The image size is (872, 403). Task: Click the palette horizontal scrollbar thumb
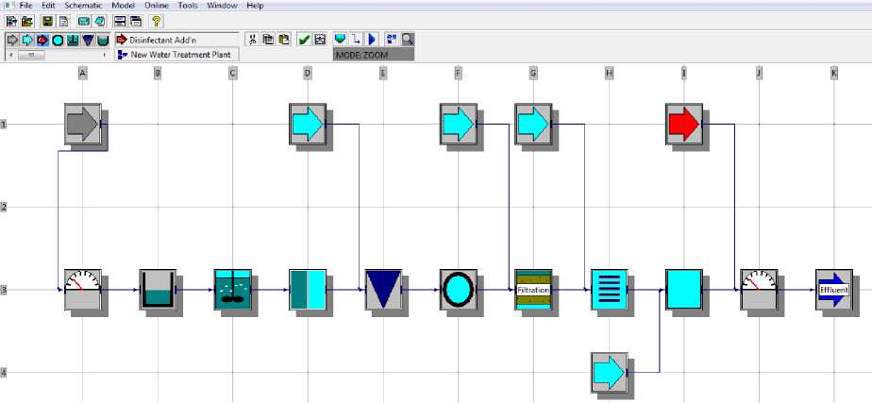(31, 55)
